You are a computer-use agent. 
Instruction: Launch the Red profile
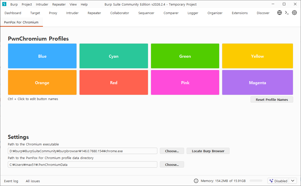pyautogui.click(x=114, y=82)
